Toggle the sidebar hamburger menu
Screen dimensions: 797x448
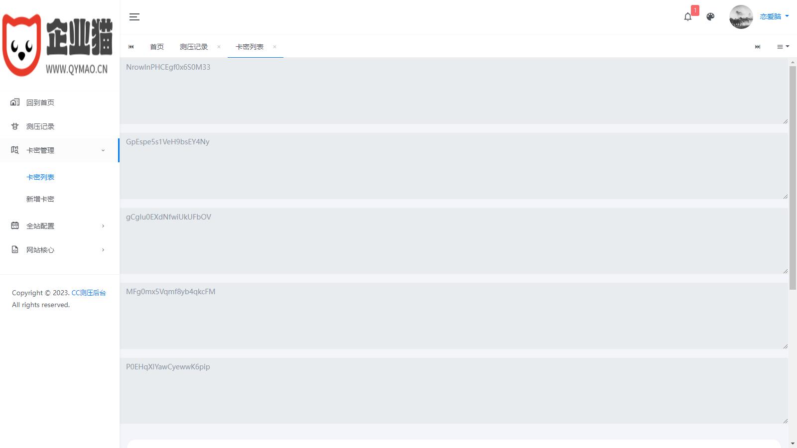pyautogui.click(x=134, y=17)
